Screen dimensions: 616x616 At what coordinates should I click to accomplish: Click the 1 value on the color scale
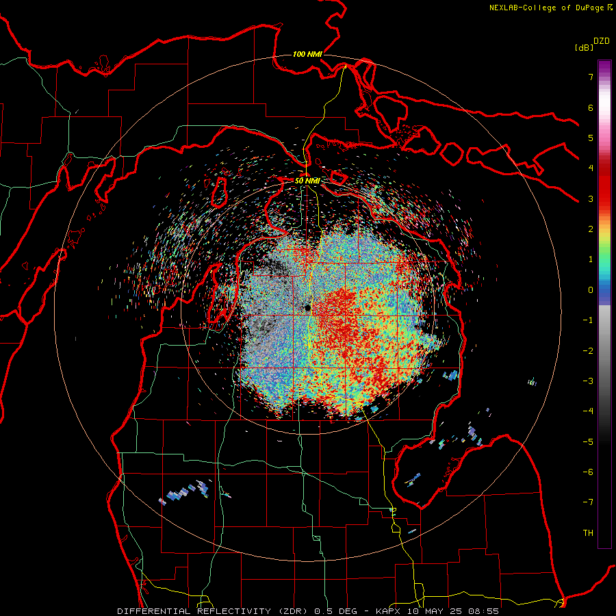click(591, 259)
